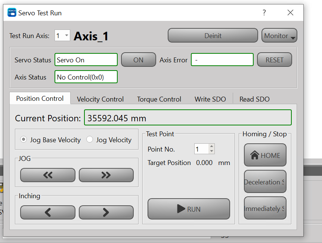Start the test with RUN button

(x=189, y=209)
